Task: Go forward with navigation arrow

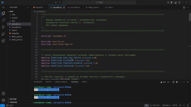Action: pyautogui.click(x=60, y=2)
